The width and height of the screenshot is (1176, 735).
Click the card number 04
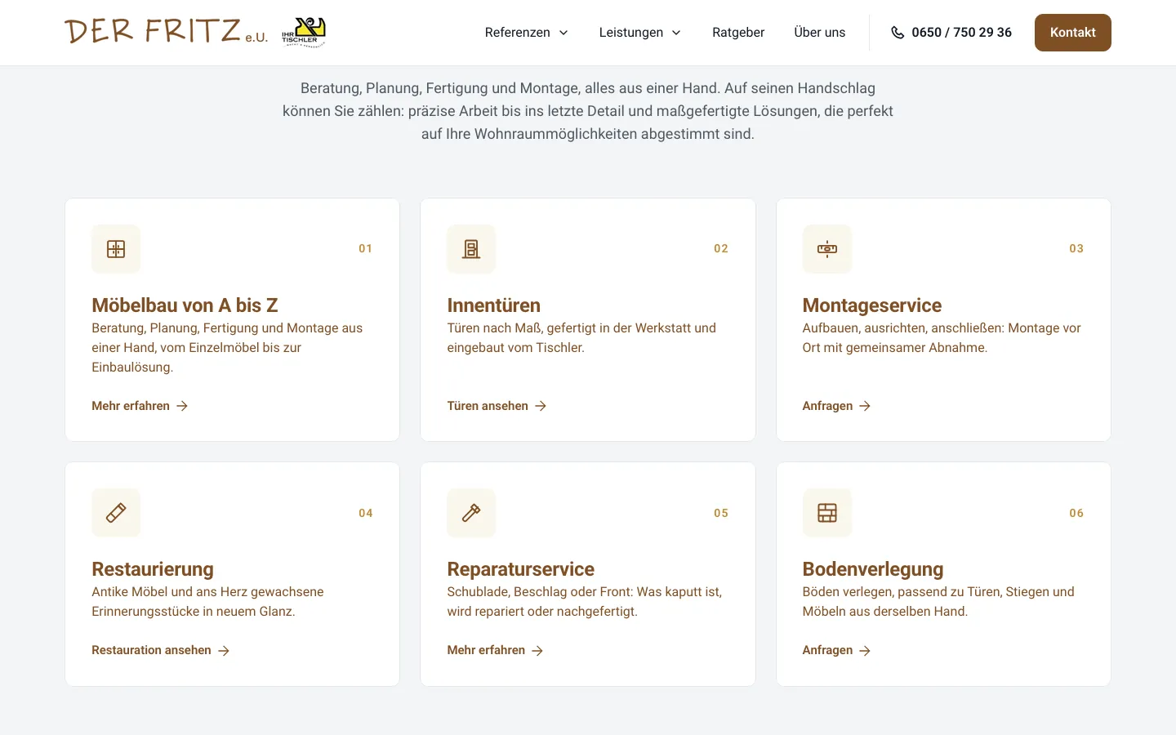point(365,513)
